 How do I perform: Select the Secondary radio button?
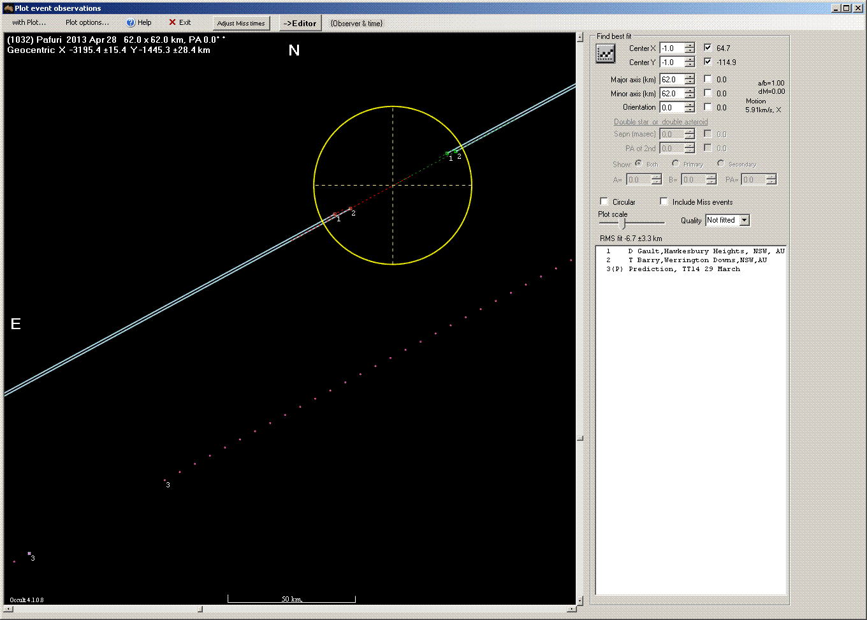coord(720,163)
